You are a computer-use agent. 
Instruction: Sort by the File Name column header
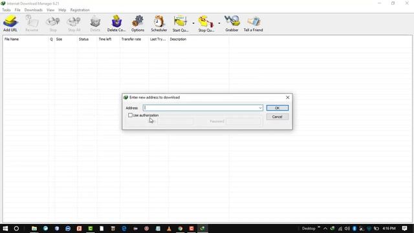pyautogui.click(x=26, y=39)
